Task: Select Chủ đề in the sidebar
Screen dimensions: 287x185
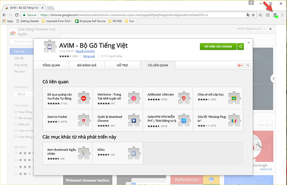Action: (x=19, y=58)
